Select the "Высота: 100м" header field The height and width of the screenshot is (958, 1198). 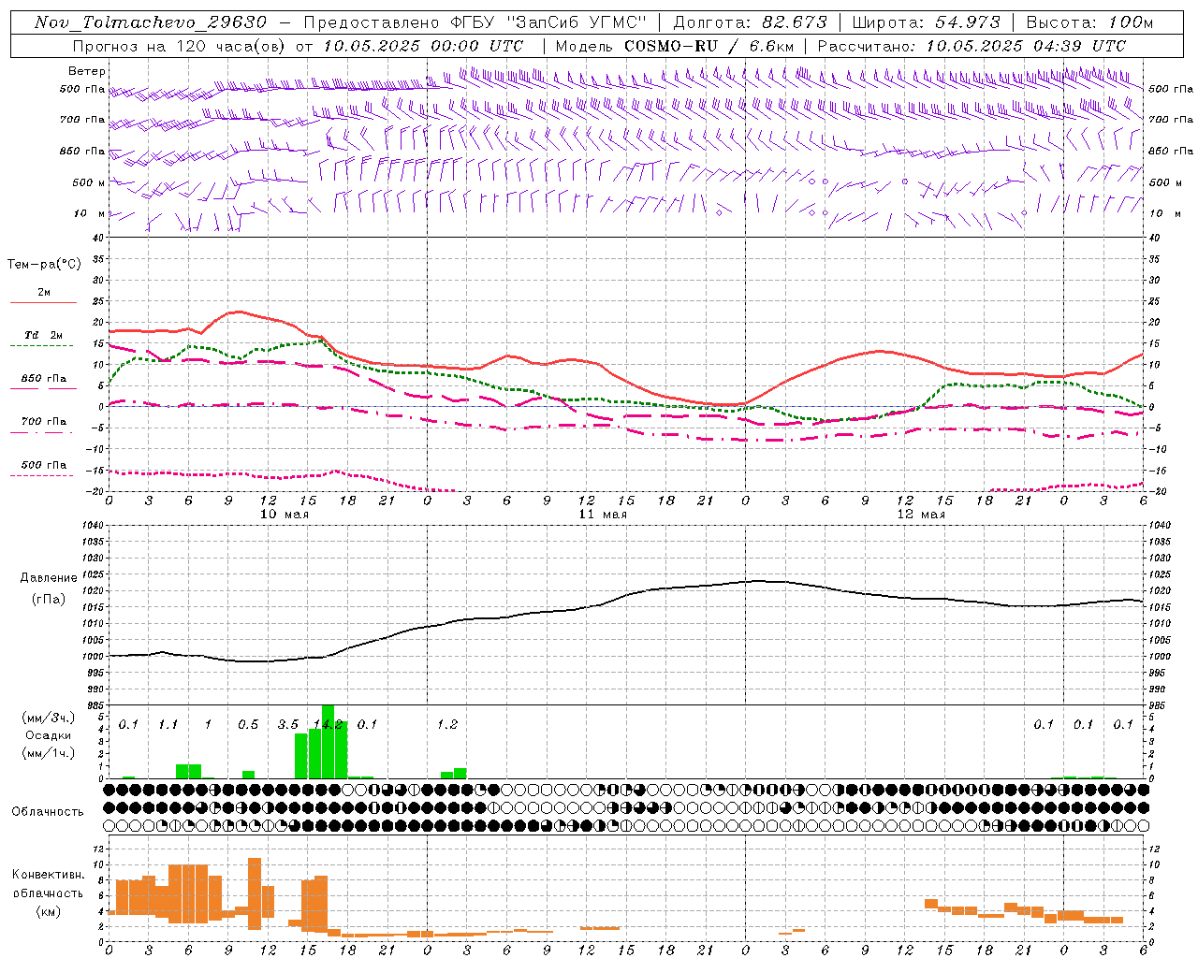[1089, 22]
